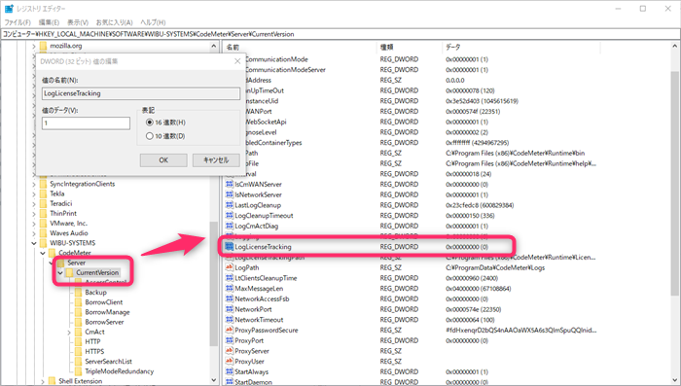The width and height of the screenshot is (681, 386).
Task: Click the データ column header
Action: [520, 47]
